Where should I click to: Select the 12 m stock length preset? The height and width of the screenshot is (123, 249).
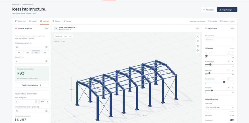point(36,53)
